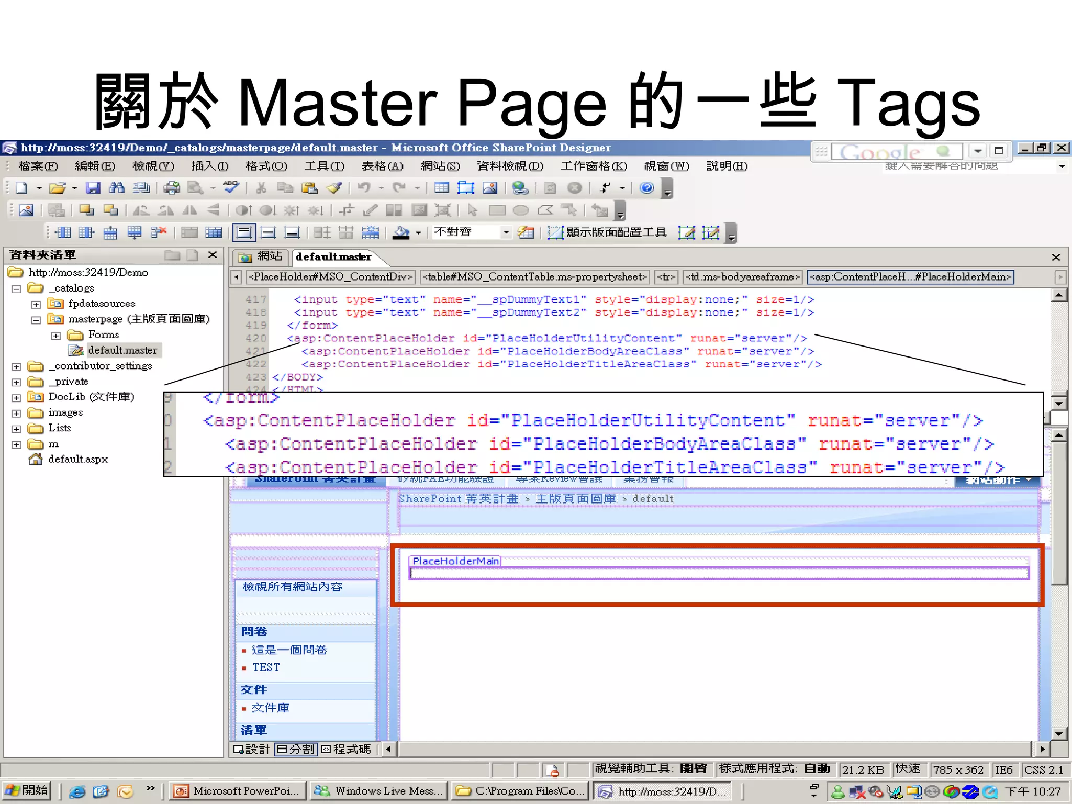This screenshot has width=1072, height=804.
Task: Click the Format Painter brush icon
Action: 334,188
